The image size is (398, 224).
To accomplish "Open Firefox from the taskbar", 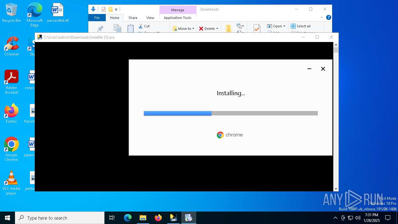I will (x=158, y=218).
